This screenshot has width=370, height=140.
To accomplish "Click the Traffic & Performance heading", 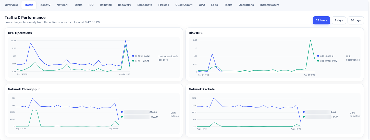I will 25,18.
